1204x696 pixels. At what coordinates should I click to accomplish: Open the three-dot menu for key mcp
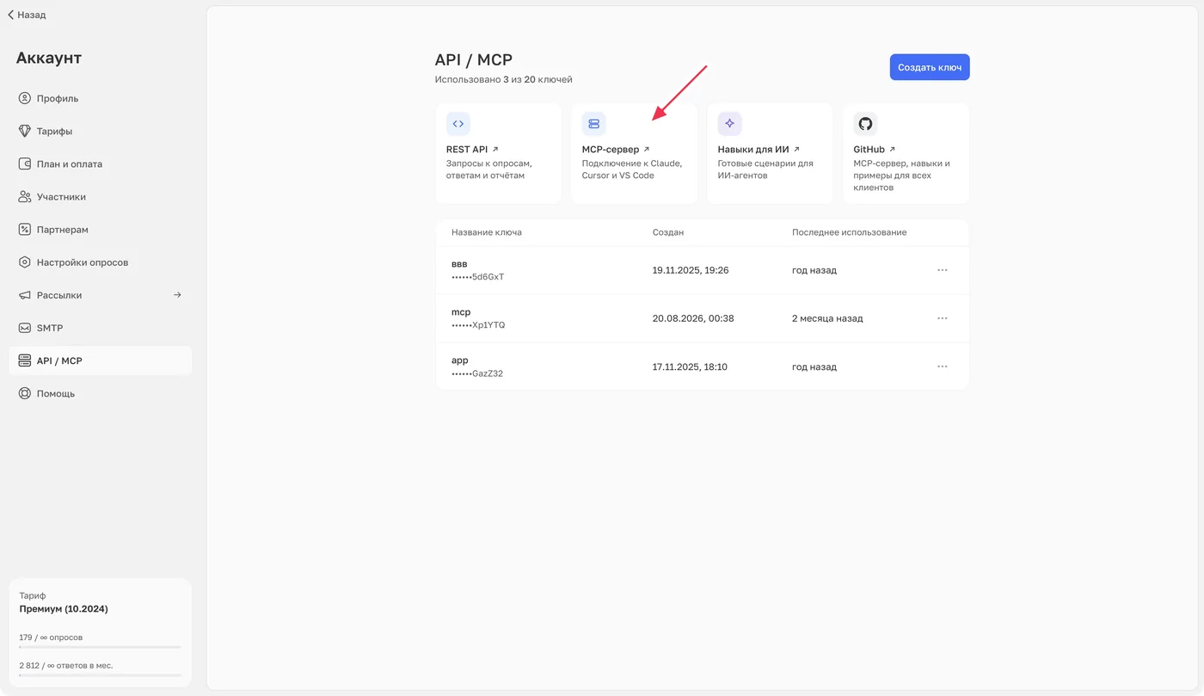pos(943,318)
